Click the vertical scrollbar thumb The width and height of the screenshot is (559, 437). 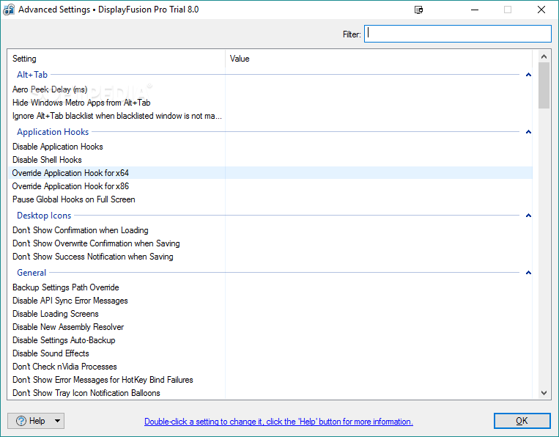pyautogui.click(x=544, y=86)
